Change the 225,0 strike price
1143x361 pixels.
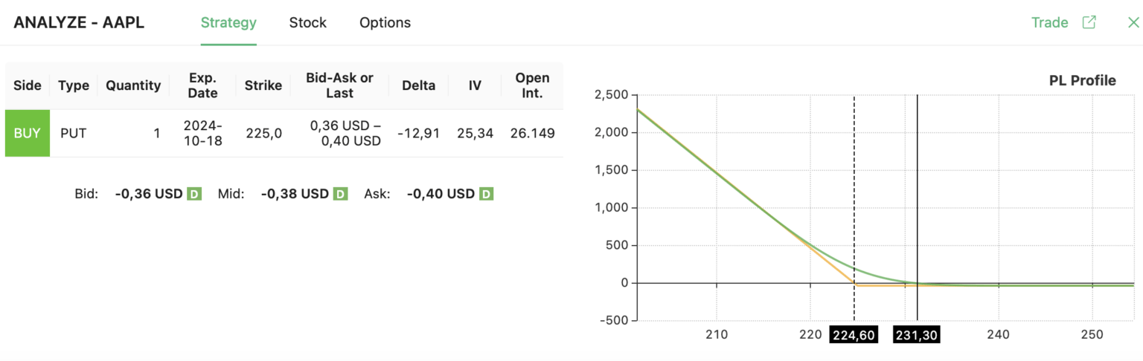pyautogui.click(x=263, y=134)
